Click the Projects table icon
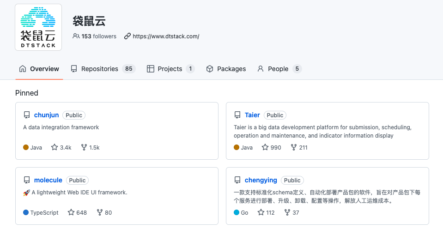This screenshot has width=443, height=229. (x=150, y=69)
